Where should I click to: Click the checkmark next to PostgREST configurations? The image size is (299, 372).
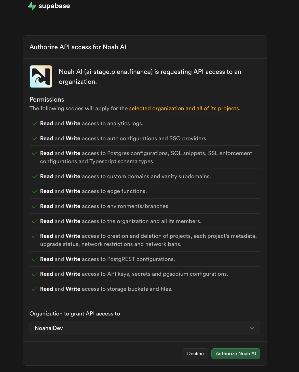pos(34,259)
